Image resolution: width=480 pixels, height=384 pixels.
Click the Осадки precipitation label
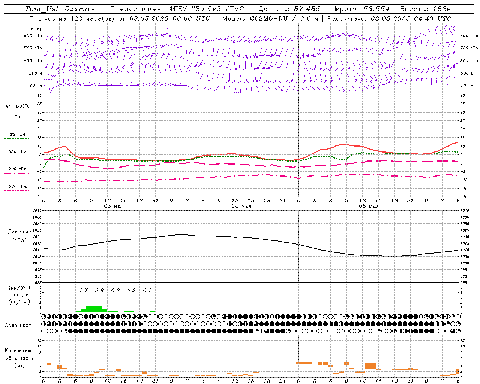click(x=19, y=295)
